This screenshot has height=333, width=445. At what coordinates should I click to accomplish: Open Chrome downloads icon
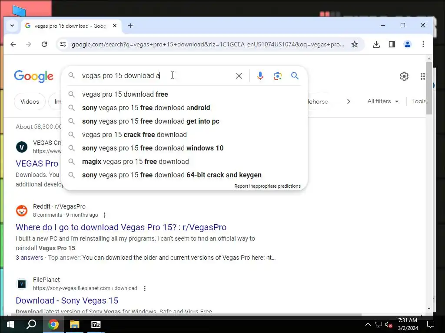pos(376,44)
